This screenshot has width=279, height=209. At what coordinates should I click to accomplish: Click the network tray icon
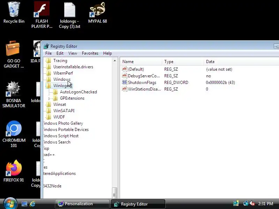tap(246, 203)
